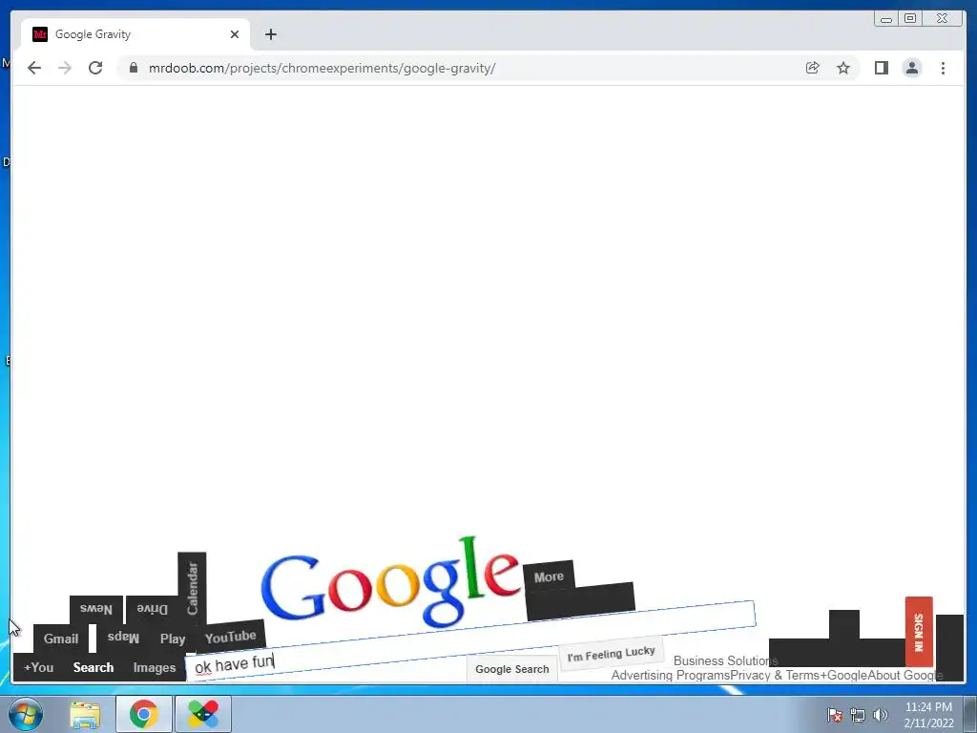Reload the Google Gravity page
The height and width of the screenshot is (733, 977).
pos(95,68)
